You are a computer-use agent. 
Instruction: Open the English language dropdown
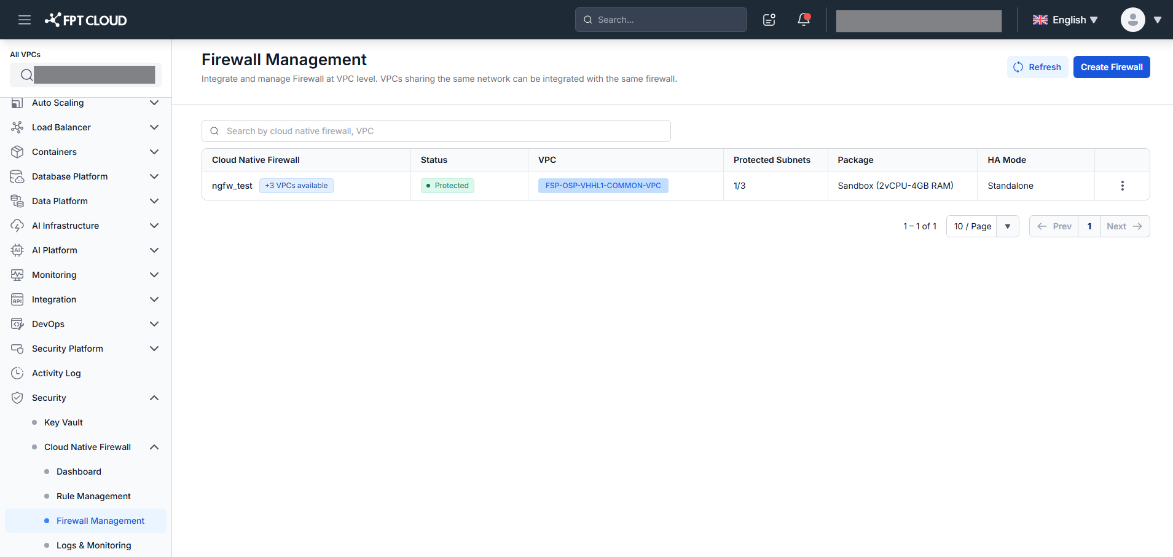[1065, 20]
